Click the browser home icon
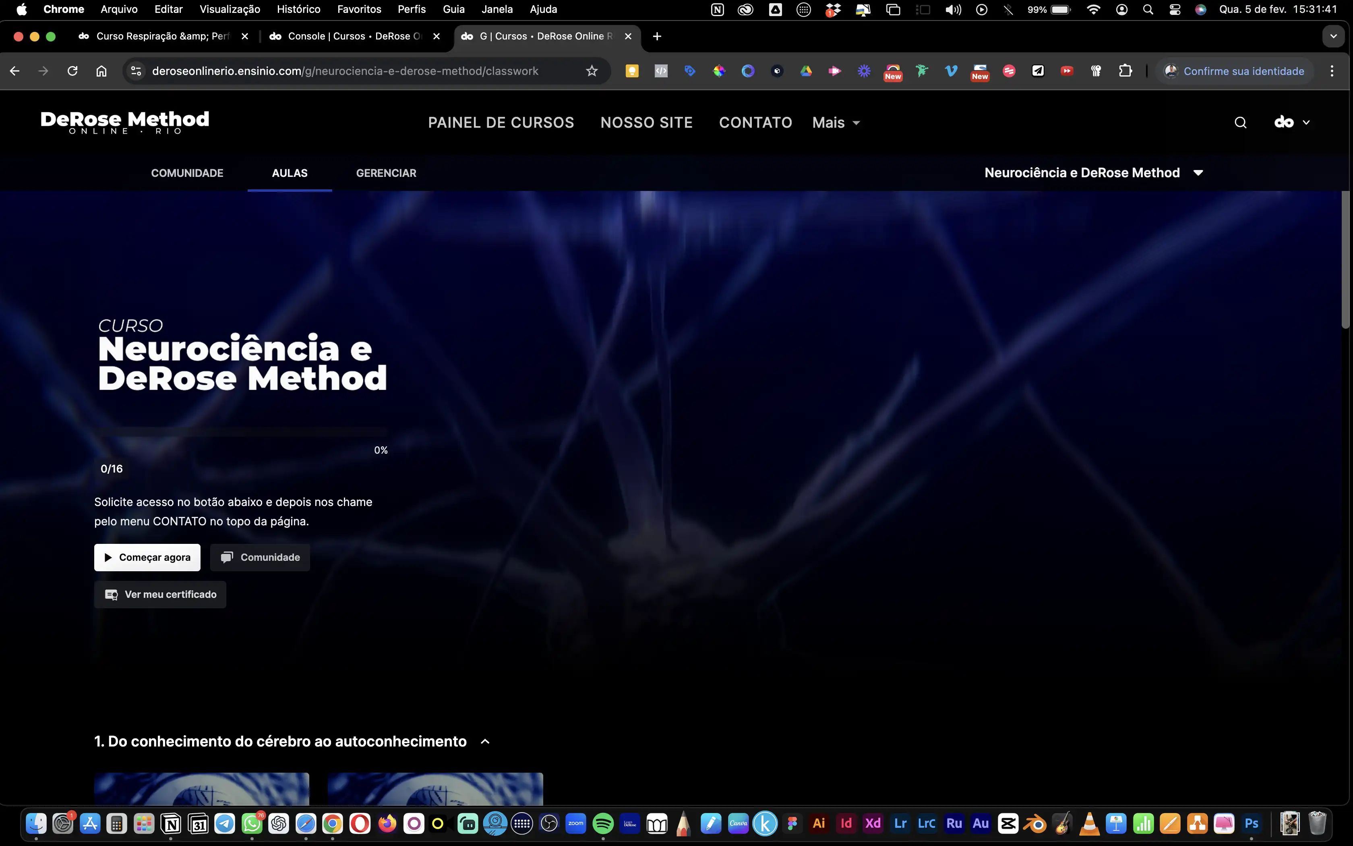1353x846 pixels. pos(101,71)
